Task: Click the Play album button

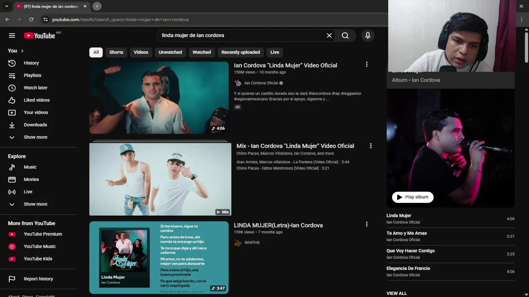Action: tap(412, 197)
